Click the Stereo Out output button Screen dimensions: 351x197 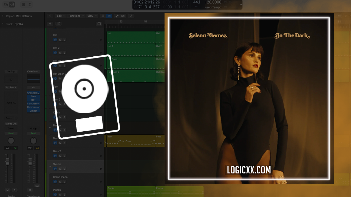click(11, 124)
